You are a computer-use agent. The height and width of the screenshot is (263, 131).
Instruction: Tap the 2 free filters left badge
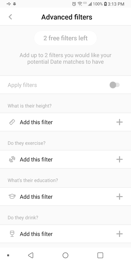65,38
